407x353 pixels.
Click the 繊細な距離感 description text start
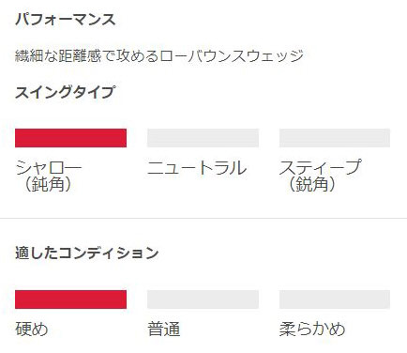58,56
